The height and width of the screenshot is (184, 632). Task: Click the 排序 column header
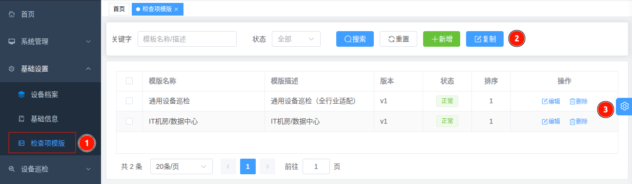point(491,81)
